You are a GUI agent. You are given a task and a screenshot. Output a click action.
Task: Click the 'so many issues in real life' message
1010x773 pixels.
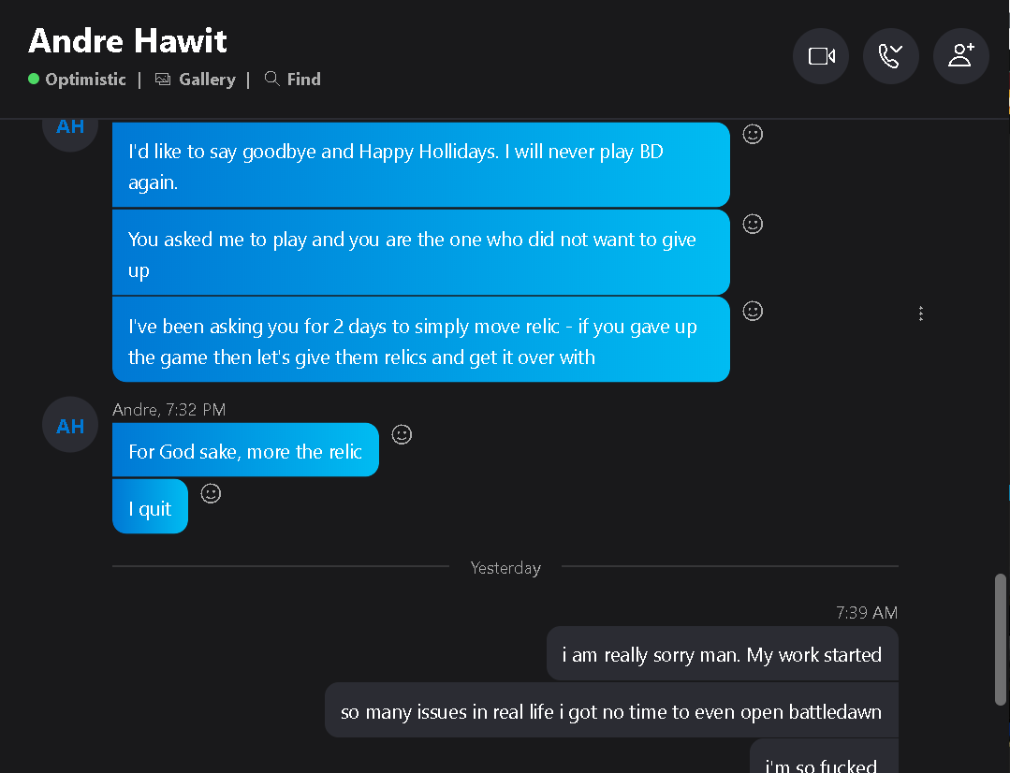pyautogui.click(x=611, y=710)
